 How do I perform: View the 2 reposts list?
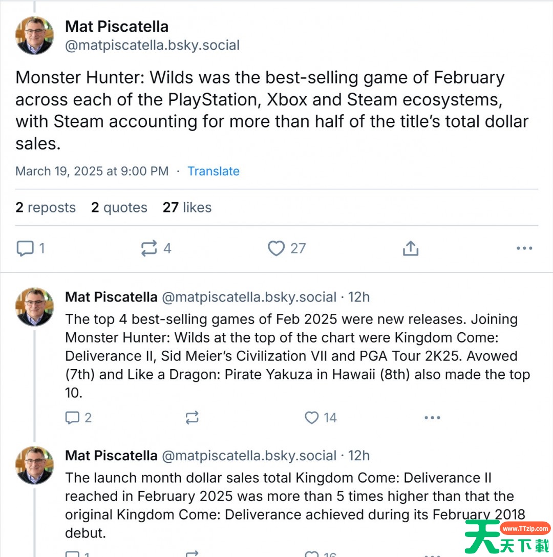click(46, 207)
